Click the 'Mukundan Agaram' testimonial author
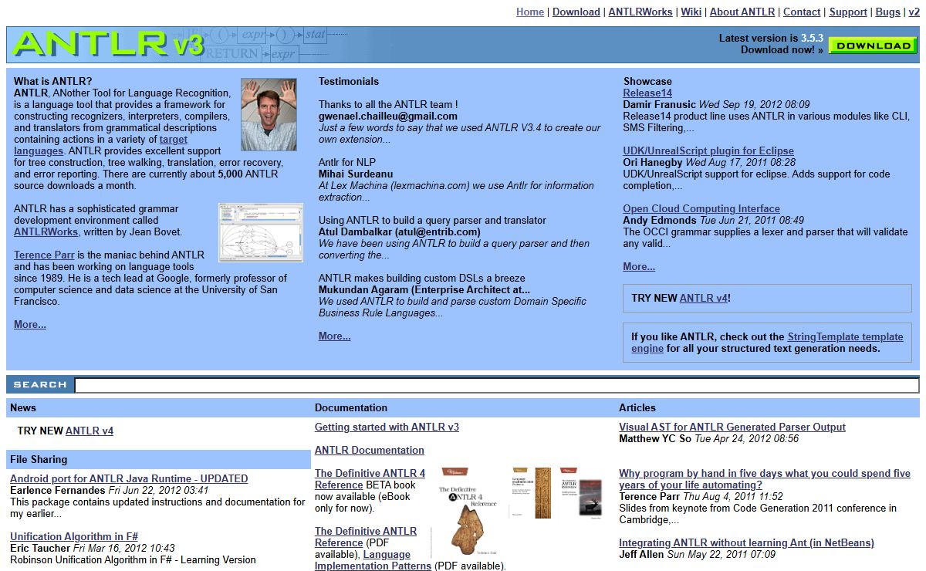 [x=424, y=289]
